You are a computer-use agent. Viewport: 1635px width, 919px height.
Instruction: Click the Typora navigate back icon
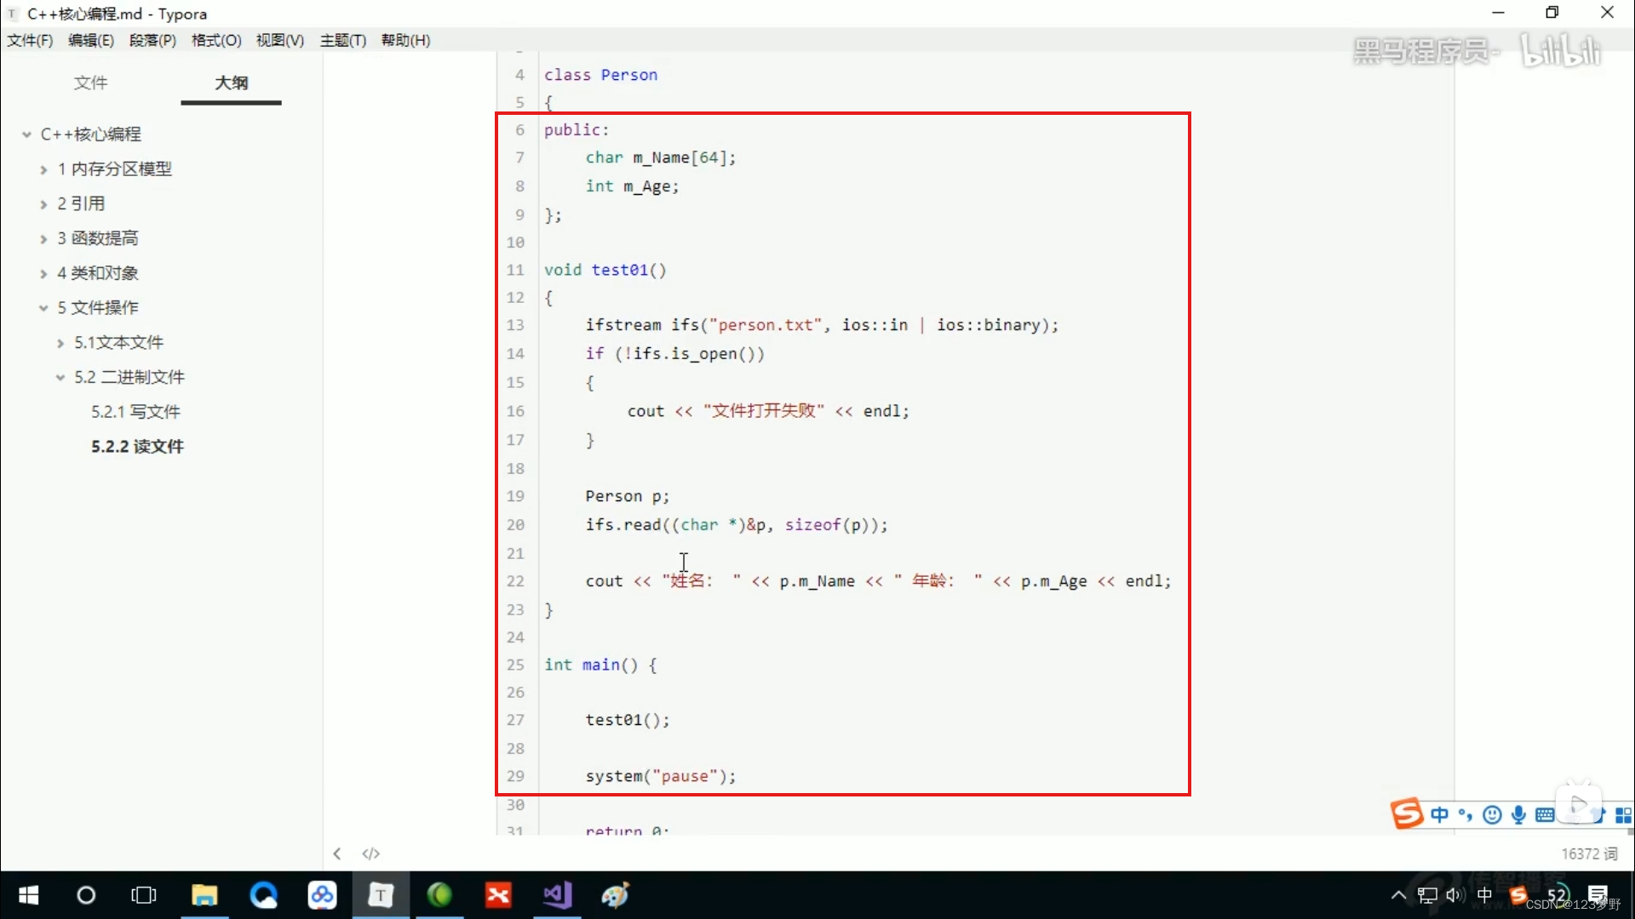pyautogui.click(x=337, y=854)
